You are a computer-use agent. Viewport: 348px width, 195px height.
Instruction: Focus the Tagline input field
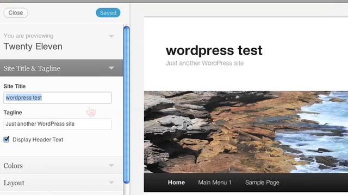pyautogui.click(x=58, y=124)
